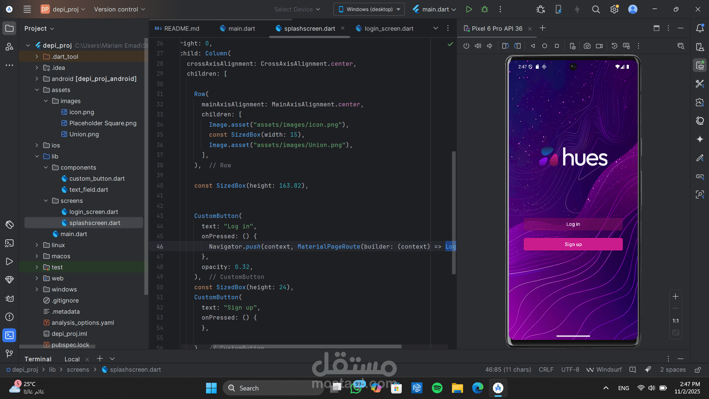Open the user account avatar
Screen dimensions: 709x399
click(633, 9)
